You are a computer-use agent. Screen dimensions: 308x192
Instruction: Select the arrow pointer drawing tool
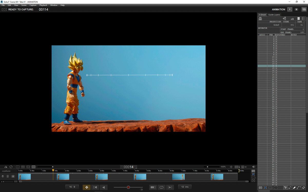[x=285, y=188]
